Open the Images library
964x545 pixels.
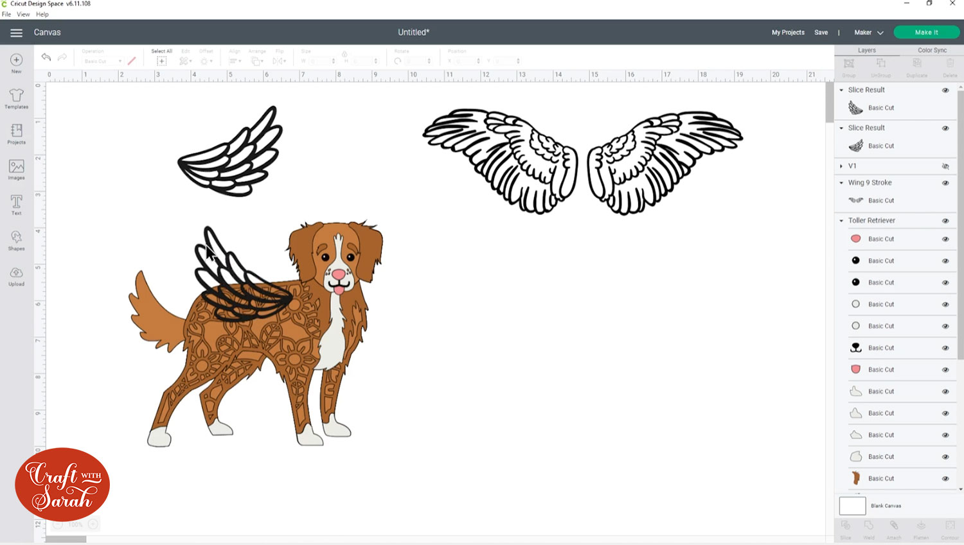click(17, 169)
